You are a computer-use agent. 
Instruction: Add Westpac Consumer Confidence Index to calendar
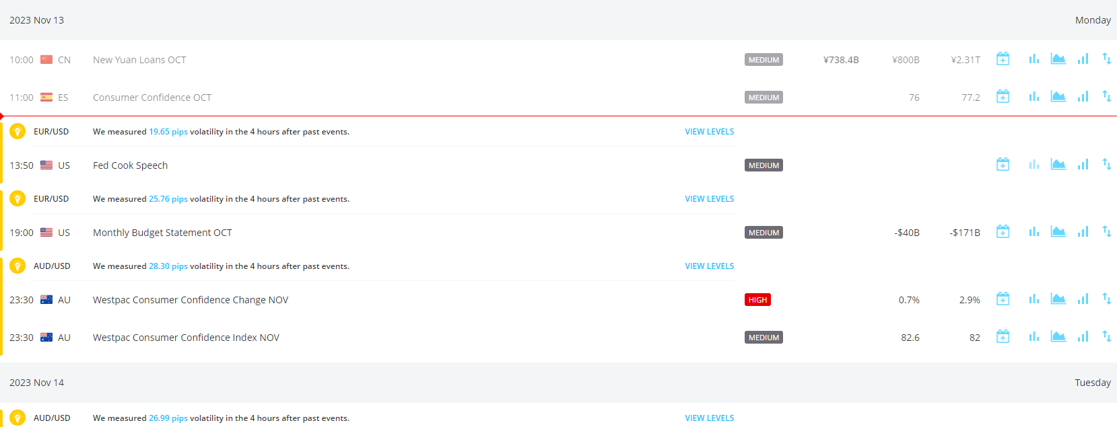click(x=1003, y=337)
